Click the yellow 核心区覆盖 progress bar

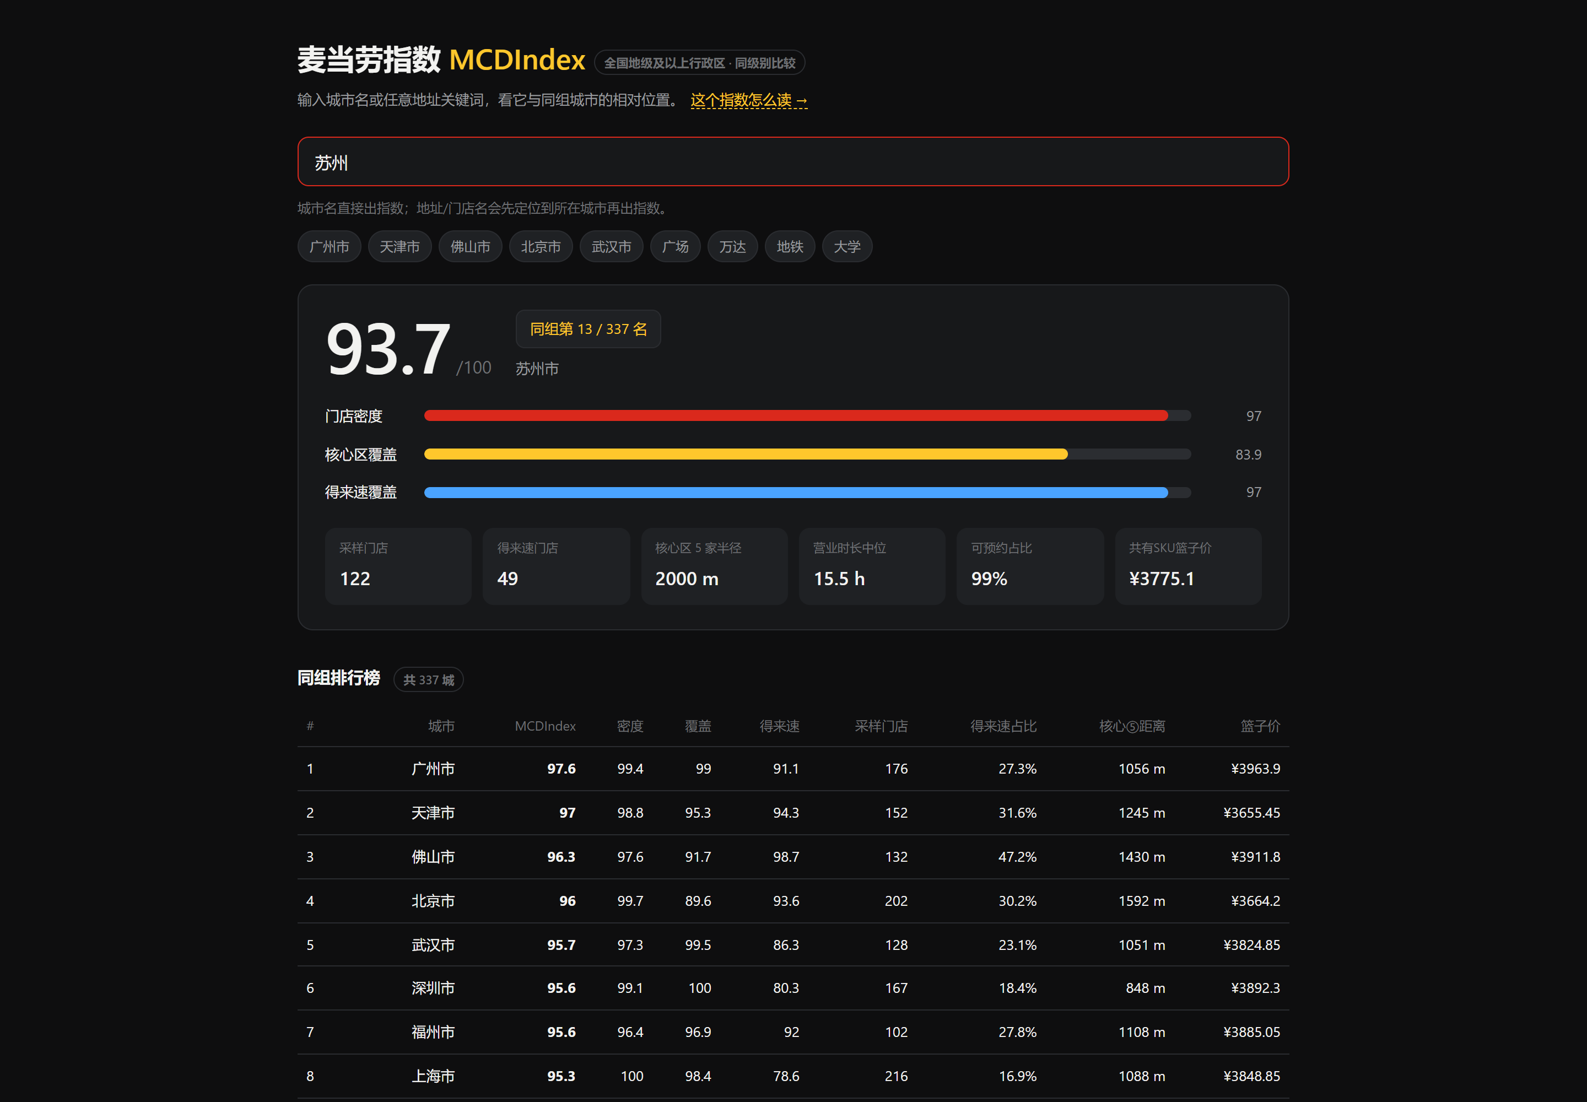(807, 455)
